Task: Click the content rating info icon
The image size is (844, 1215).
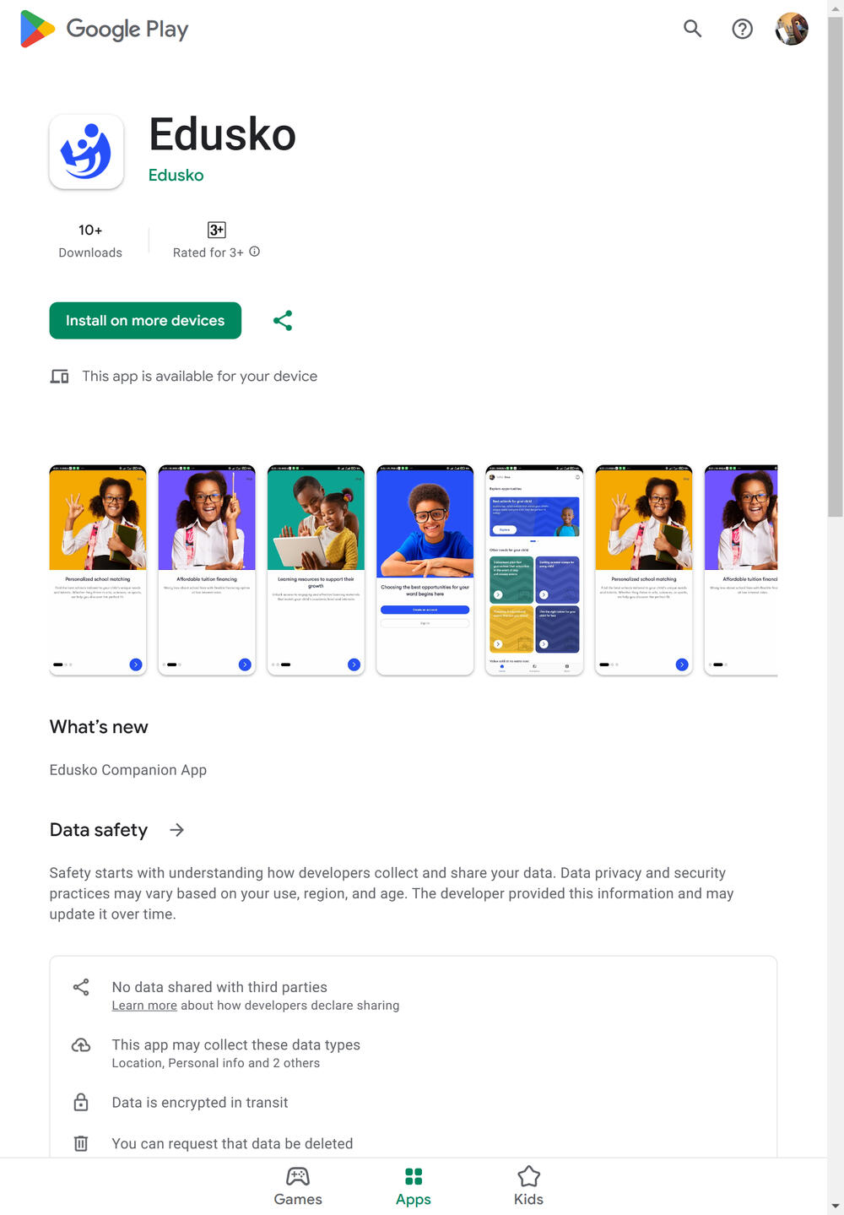Action: coord(255,252)
